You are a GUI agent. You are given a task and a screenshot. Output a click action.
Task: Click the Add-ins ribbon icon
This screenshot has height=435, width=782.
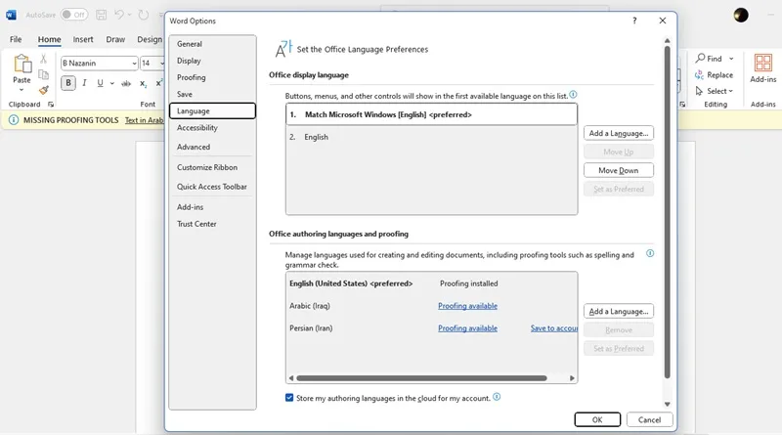tap(763, 64)
